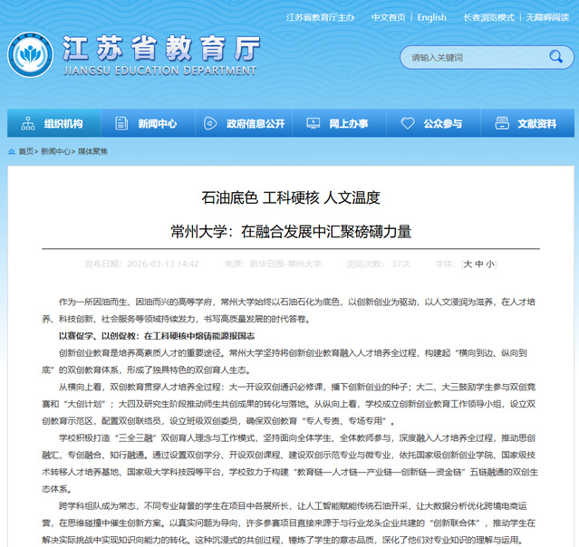The image size is (579, 547).
Task: Click the 网上办事 monitor icon
Action: click(312, 123)
